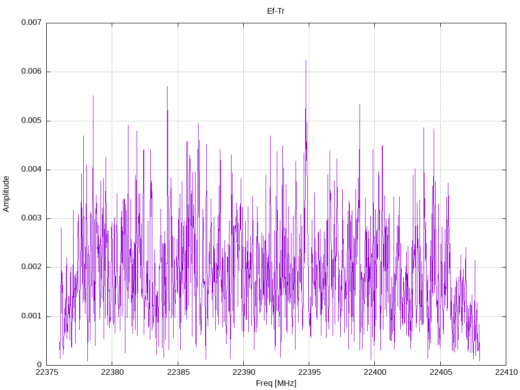Click the tallest spectrum peak above 0.006
The height and width of the screenshot is (390, 520).
pos(306,61)
